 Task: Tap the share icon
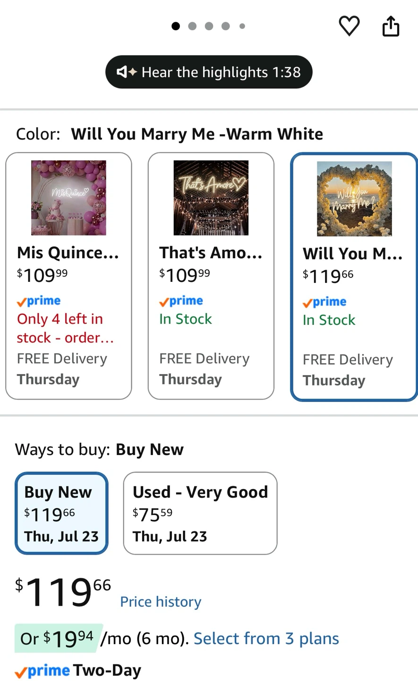pos(391,26)
